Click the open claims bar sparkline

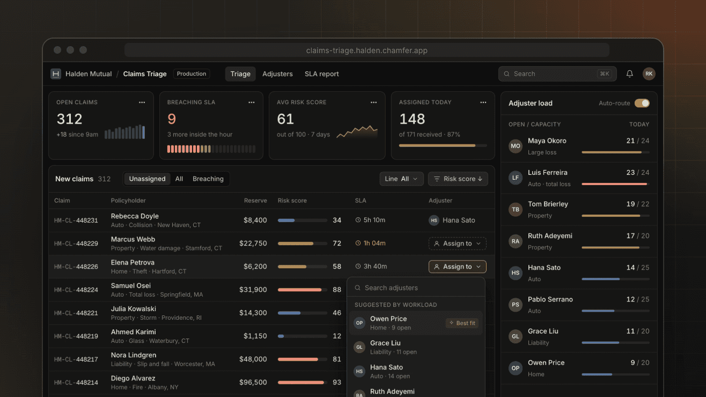point(124,132)
